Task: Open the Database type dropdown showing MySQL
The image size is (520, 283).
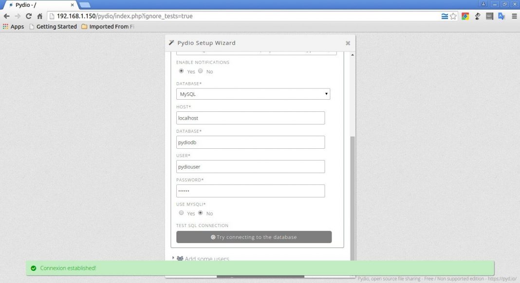Action: click(253, 94)
